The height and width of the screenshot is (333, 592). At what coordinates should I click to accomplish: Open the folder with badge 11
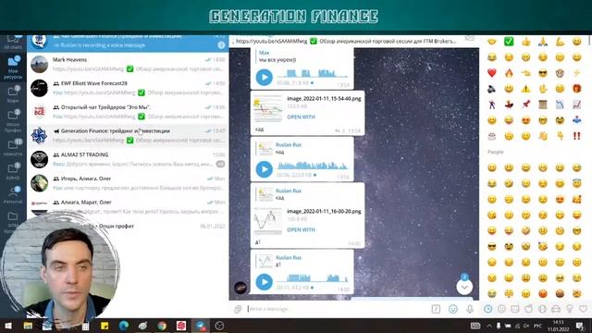pos(13,147)
